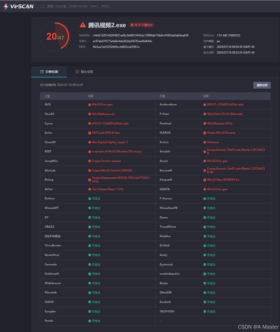The image size is (280, 332).
Task: Select 'Win32:Evo-gen' result for AVG
Action: 102,105
